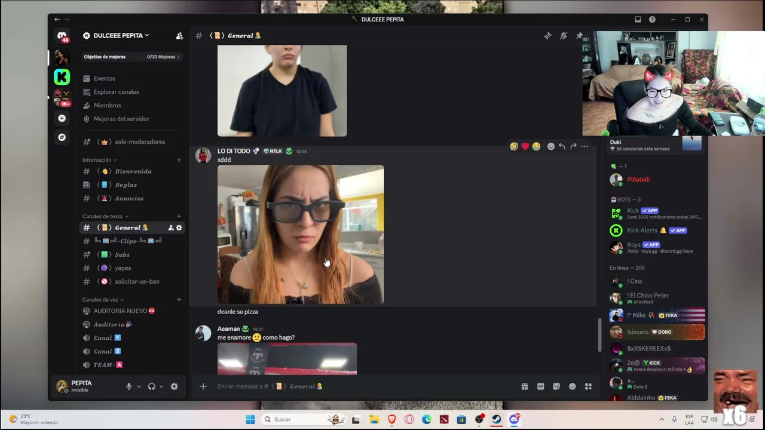Attach file with plus button in message bar
This screenshot has width=765, height=430.
click(203, 386)
